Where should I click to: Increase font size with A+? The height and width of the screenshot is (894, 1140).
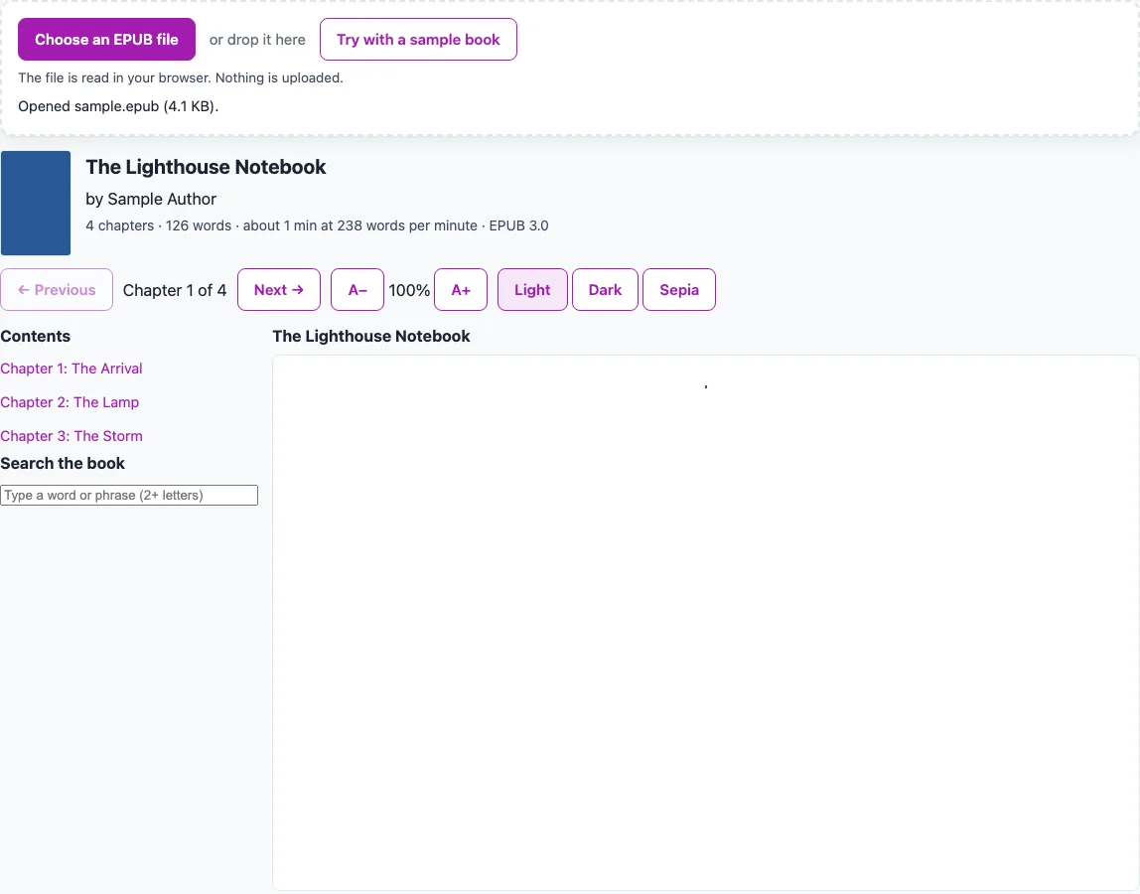[x=461, y=289]
